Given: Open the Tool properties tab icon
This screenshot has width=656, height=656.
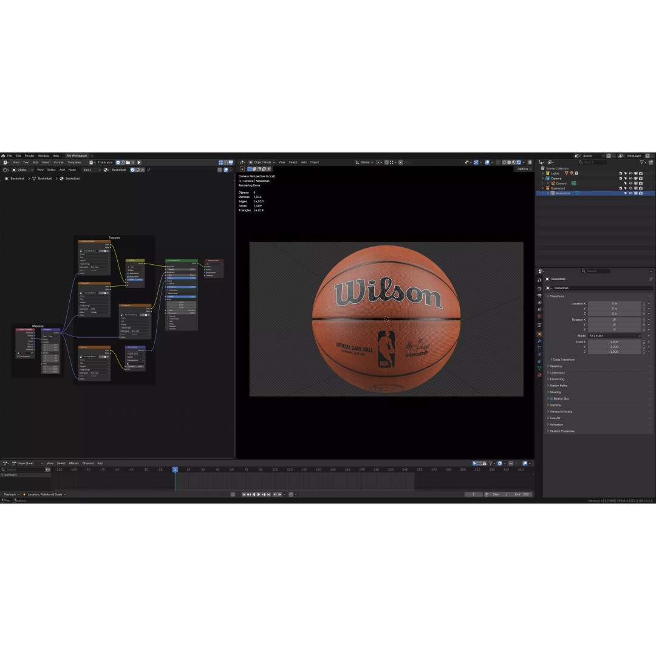Looking at the screenshot, I should (539, 280).
